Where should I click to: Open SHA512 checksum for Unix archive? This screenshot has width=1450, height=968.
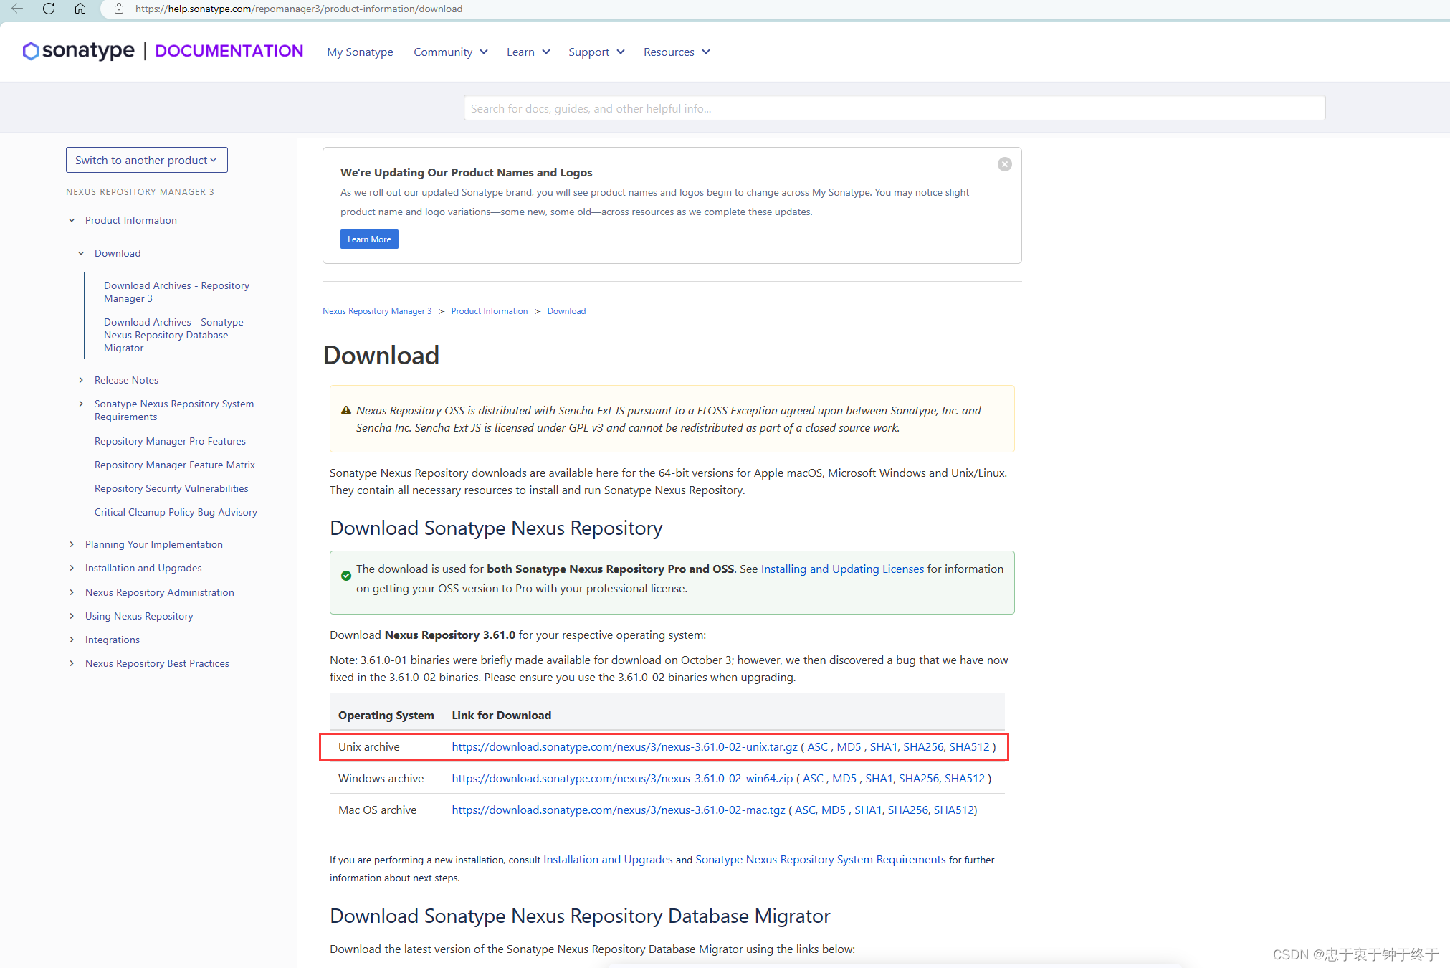969,746
